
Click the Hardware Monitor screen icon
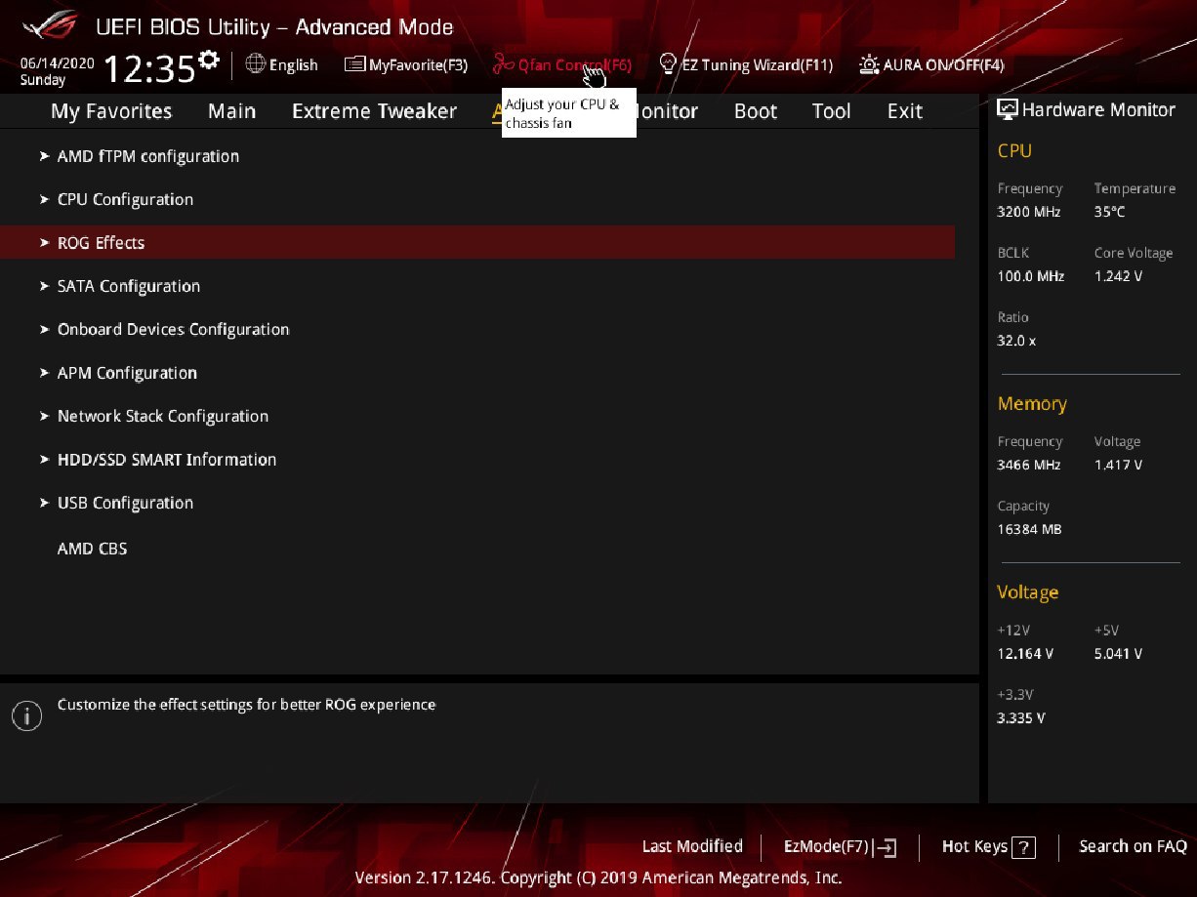coord(1008,109)
